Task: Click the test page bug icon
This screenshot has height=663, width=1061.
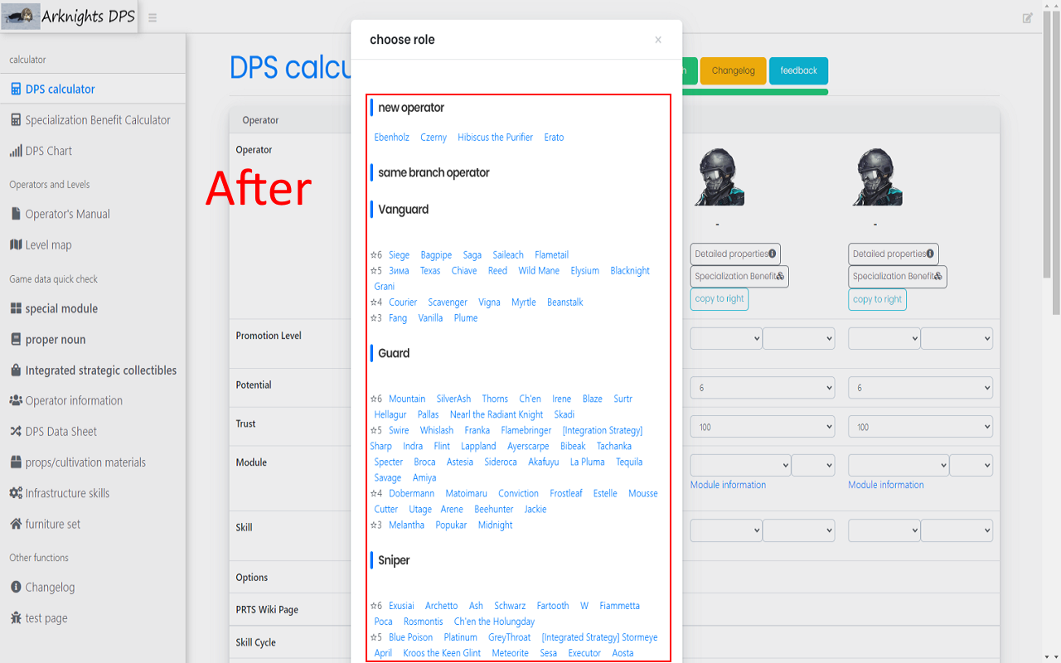Action: (x=16, y=618)
